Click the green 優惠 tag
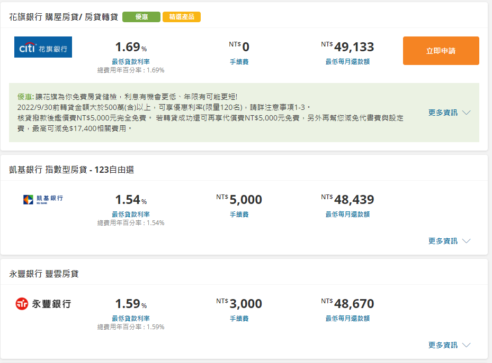The width and height of the screenshot is (492, 363). [141, 17]
